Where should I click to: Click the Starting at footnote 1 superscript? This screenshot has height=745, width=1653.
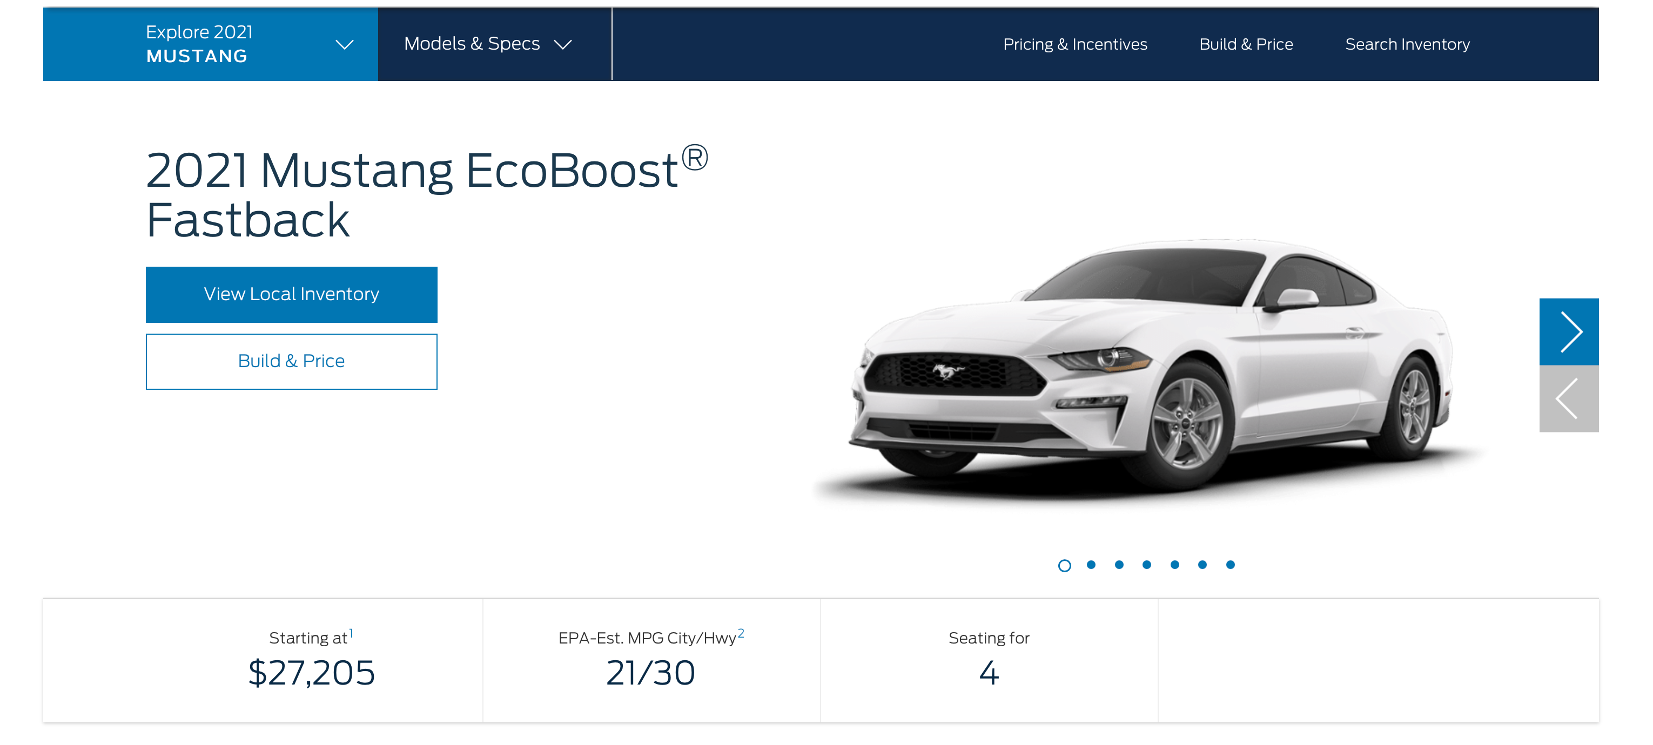tap(351, 632)
